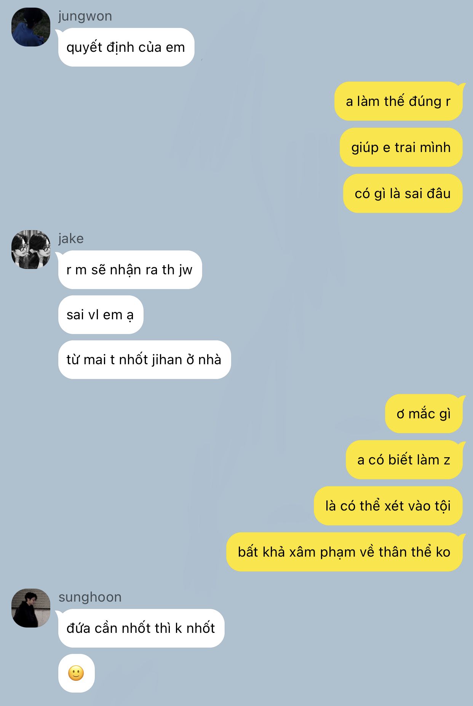Viewport: 473px width, 706px height.
Task: Select message "quyết định của em"
Action: click(x=126, y=47)
